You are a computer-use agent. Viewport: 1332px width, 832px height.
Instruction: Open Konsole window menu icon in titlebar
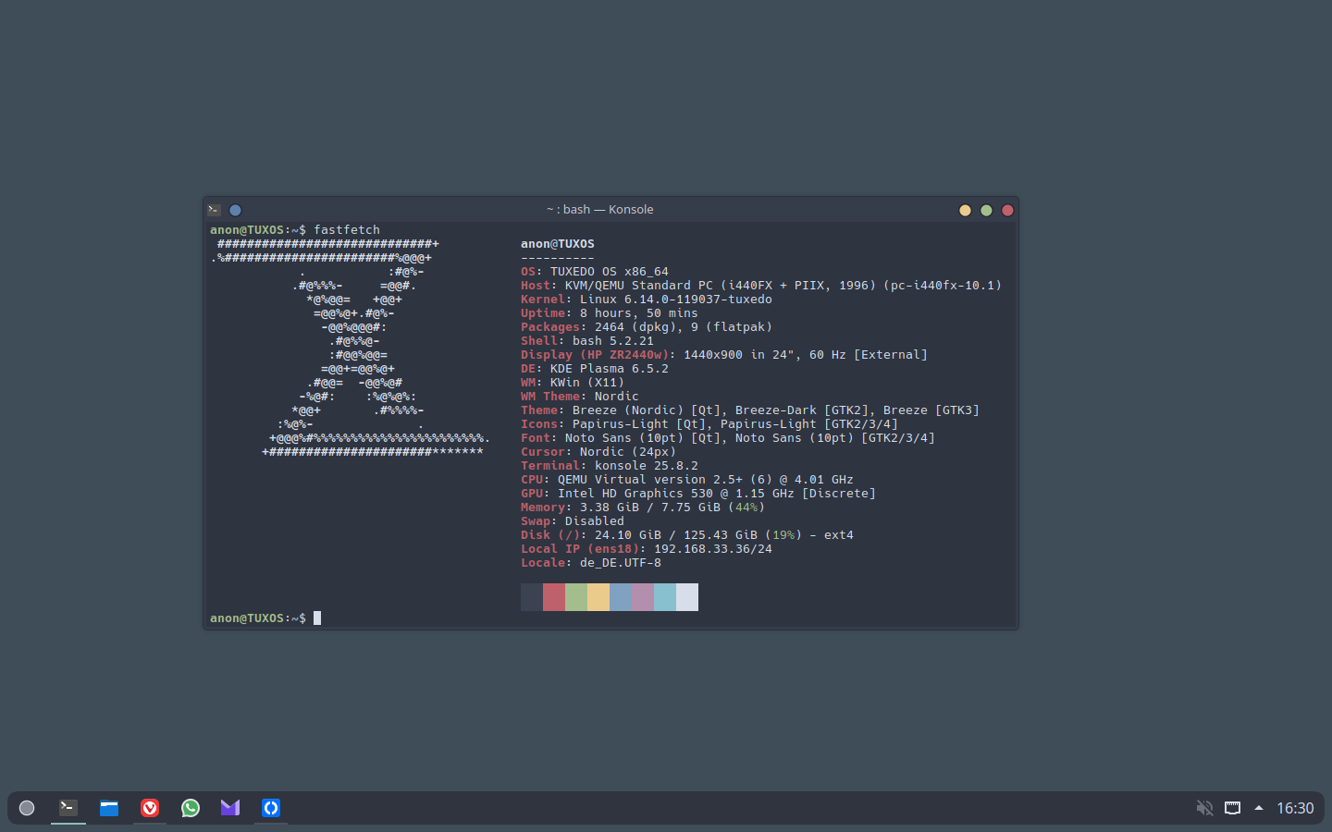pos(215,210)
